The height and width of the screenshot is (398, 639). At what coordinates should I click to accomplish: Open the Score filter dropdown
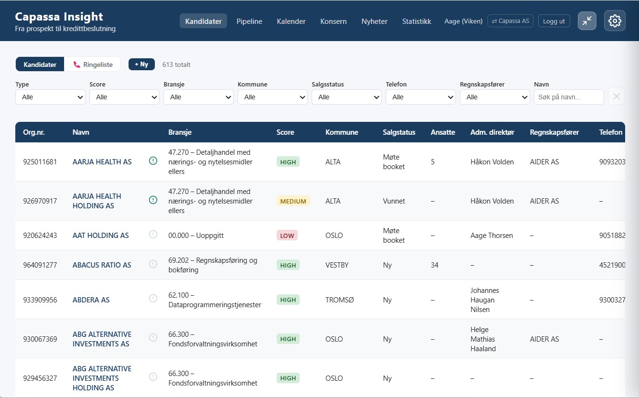[x=124, y=97]
